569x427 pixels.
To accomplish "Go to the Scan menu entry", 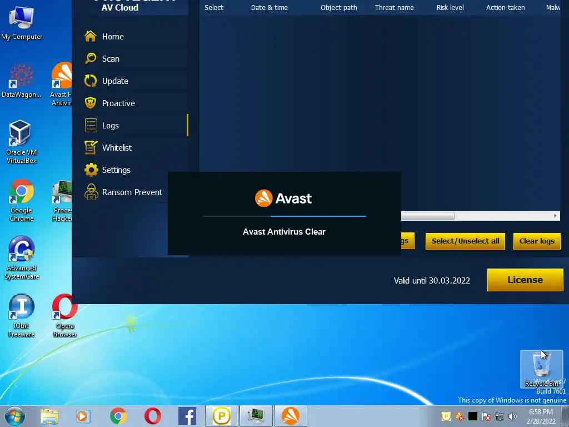I will [111, 59].
